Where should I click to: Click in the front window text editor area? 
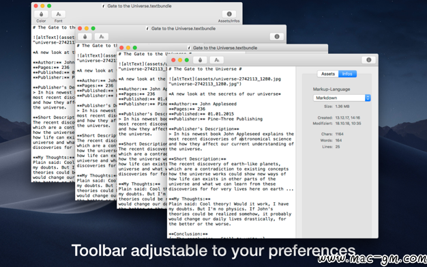[x=231, y=152]
